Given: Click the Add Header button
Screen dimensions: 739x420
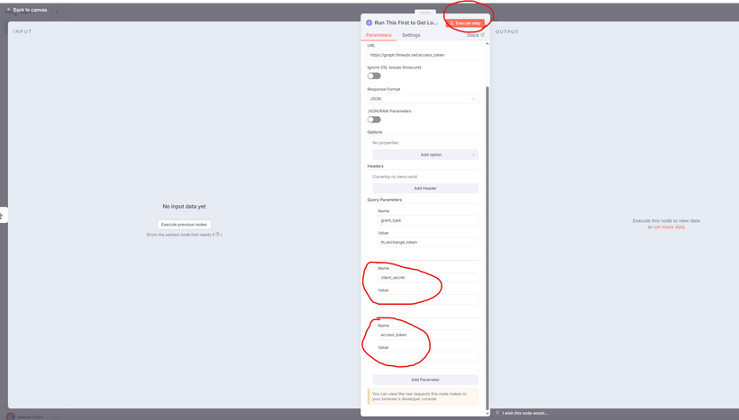Looking at the screenshot, I should point(425,188).
